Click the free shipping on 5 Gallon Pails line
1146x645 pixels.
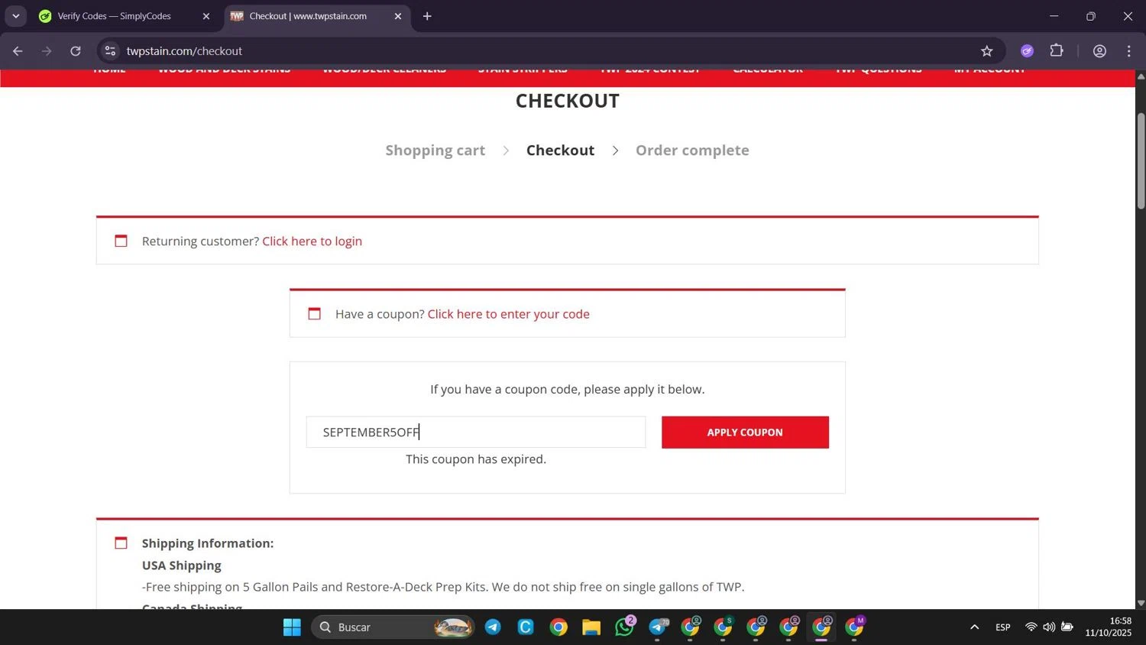pos(443,587)
